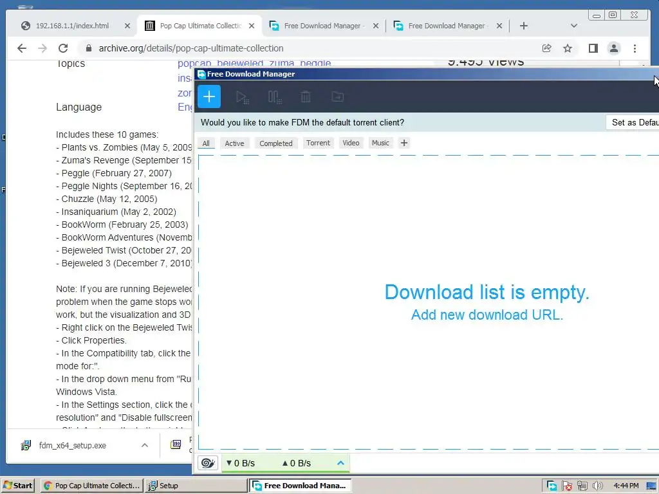Select the Completed filter tab

(275, 143)
